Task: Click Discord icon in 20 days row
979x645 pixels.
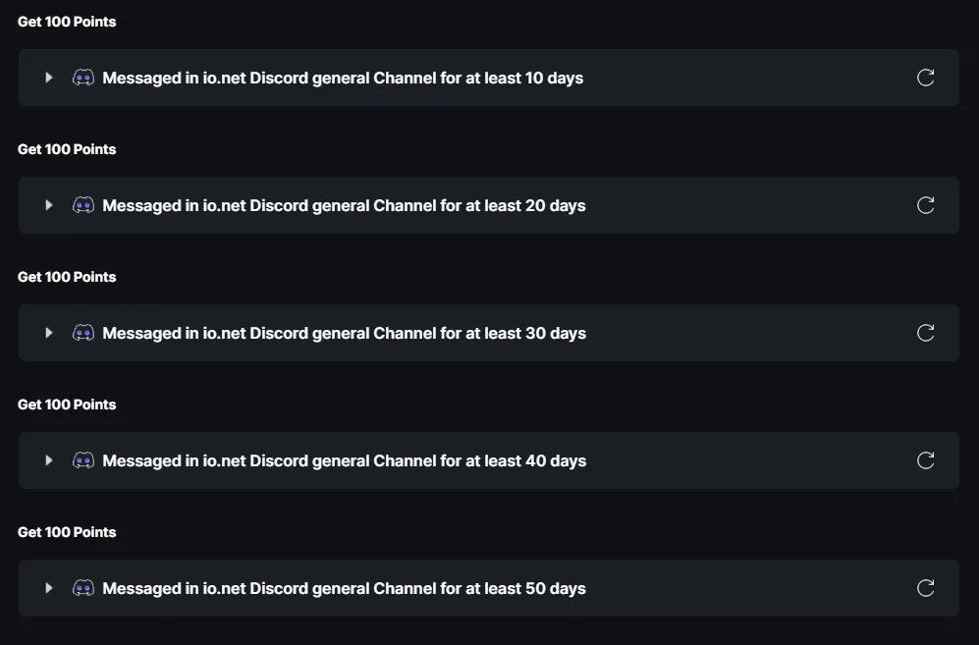Action: click(x=83, y=205)
